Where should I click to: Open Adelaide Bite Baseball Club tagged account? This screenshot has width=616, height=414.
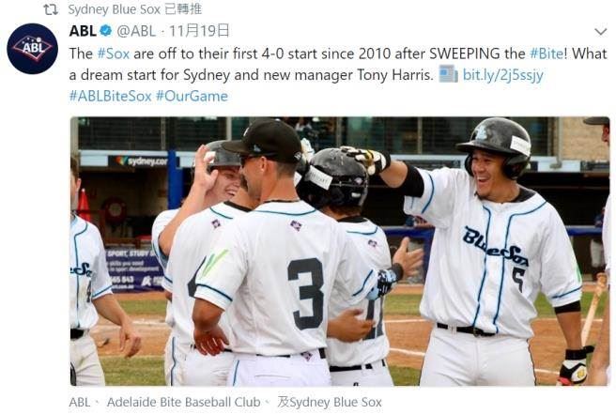(183, 402)
